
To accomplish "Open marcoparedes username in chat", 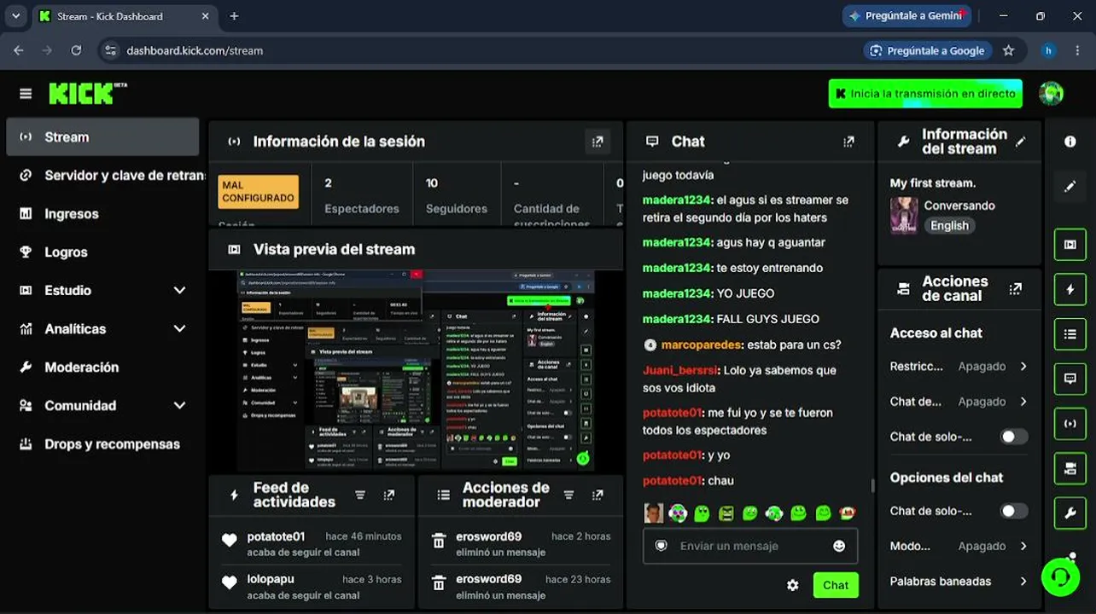I will pos(699,345).
